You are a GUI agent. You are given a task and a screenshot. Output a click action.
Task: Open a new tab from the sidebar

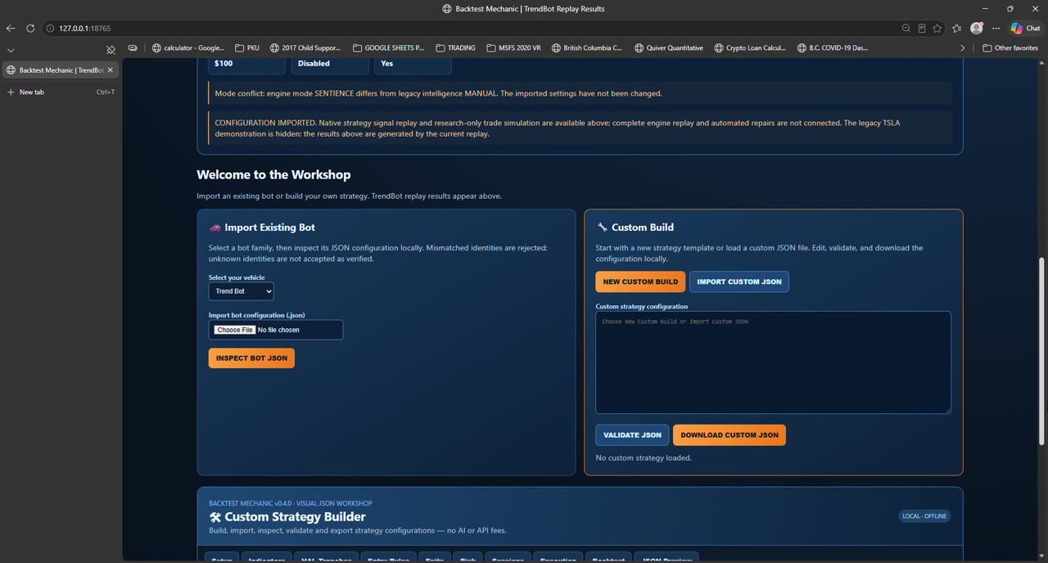(60, 92)
